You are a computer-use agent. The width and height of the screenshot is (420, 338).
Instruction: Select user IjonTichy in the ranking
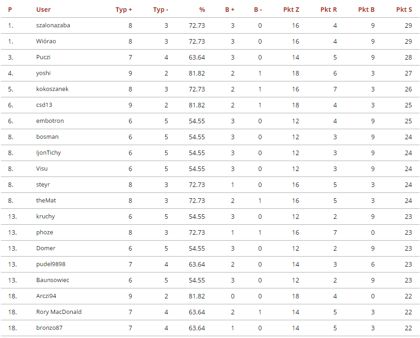coord(49,153)
